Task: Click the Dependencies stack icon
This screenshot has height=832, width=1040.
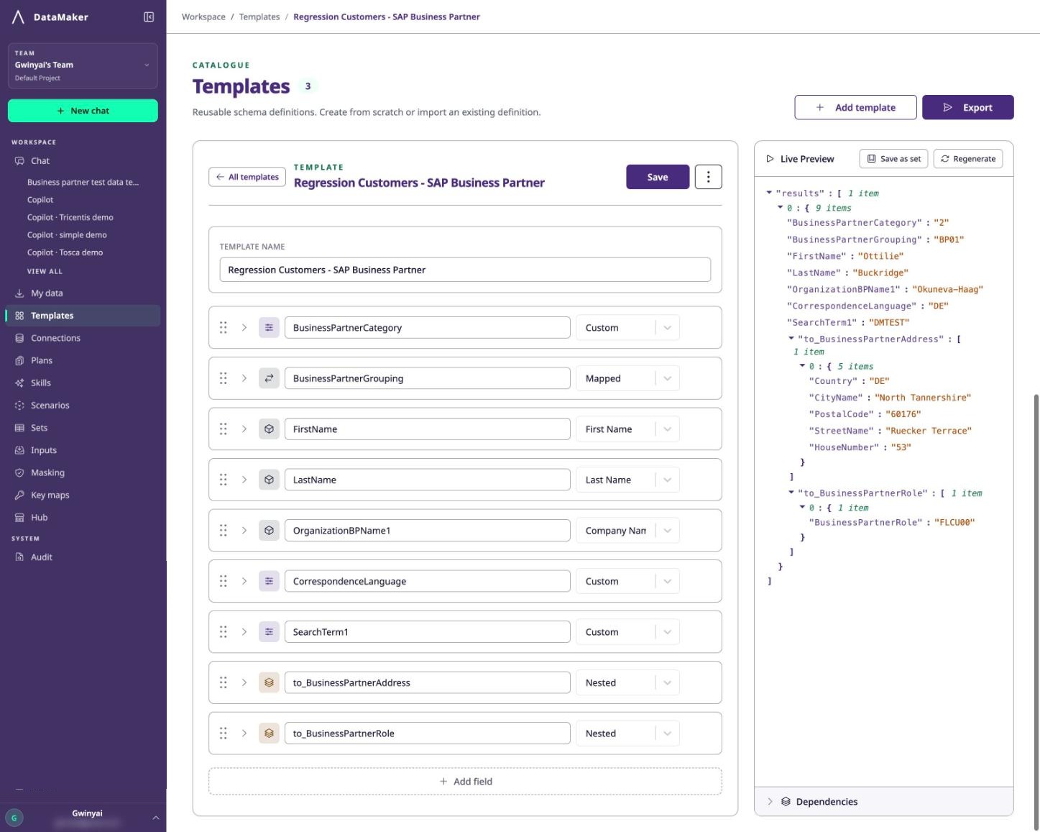Action: point(786,802)
